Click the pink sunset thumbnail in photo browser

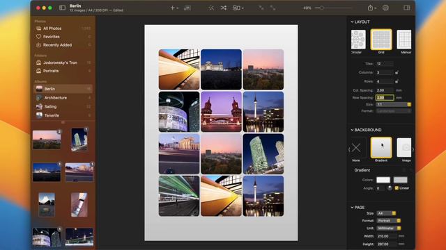tap(47, 140)
